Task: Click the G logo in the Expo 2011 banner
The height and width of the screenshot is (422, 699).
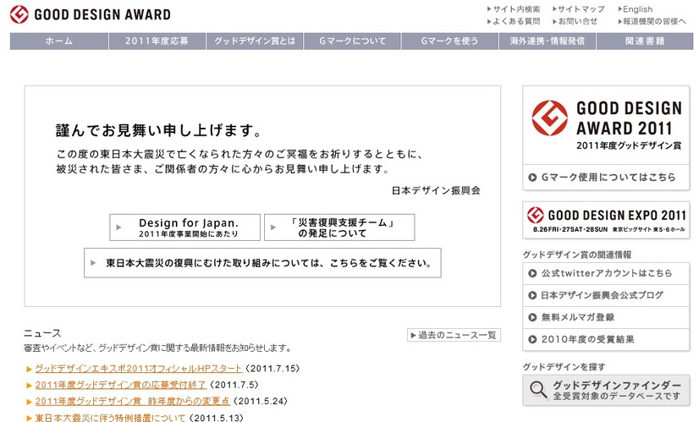Action: coord(536,216)
